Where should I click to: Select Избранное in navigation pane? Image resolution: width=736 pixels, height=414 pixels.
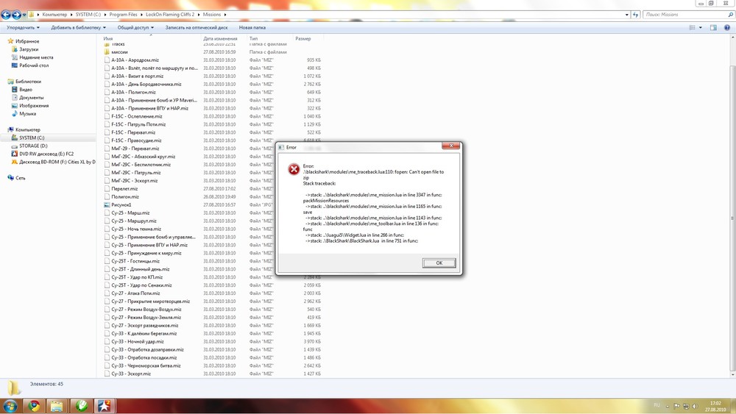[27, 41]
